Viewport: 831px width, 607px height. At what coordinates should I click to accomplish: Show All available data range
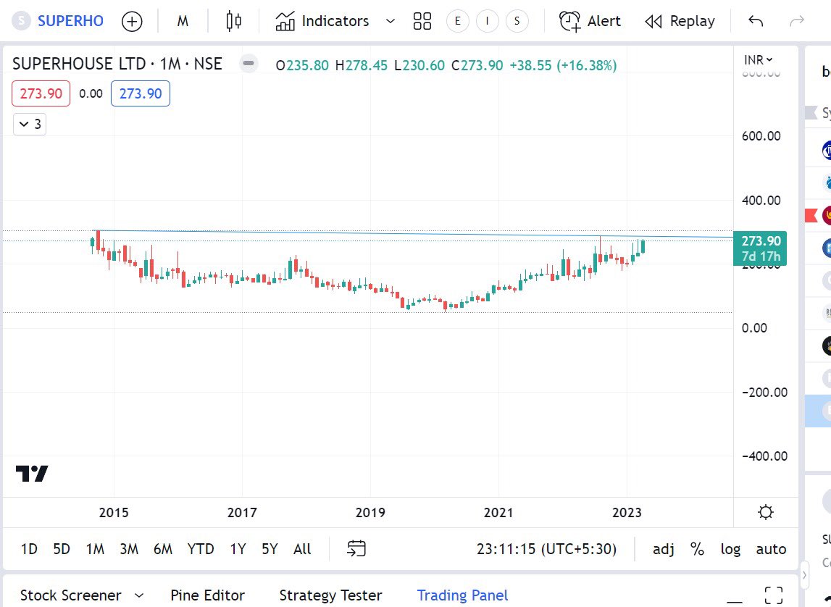(302, 549)
